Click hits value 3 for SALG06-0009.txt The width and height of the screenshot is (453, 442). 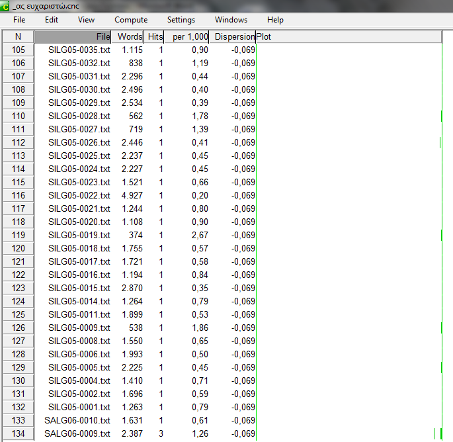pos(161,434)
